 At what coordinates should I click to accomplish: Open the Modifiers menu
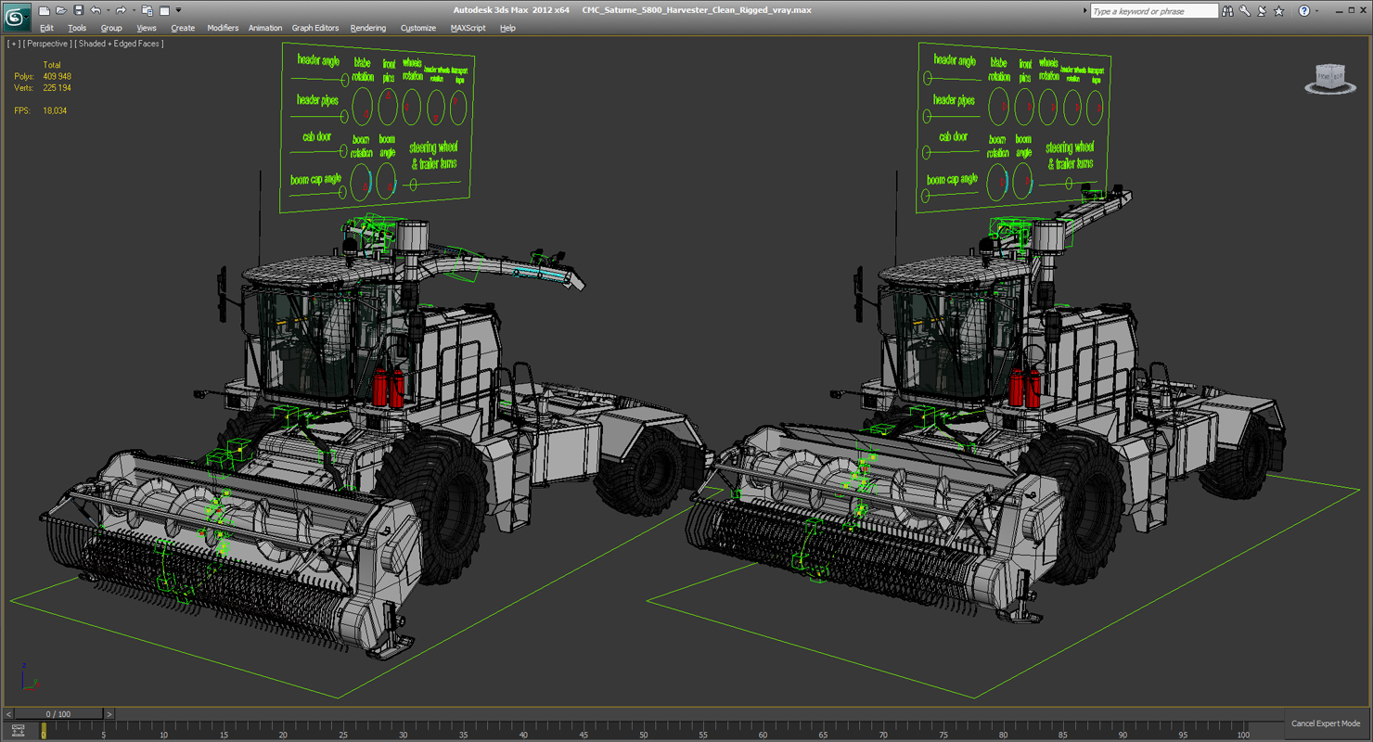[x=223, y=28]
